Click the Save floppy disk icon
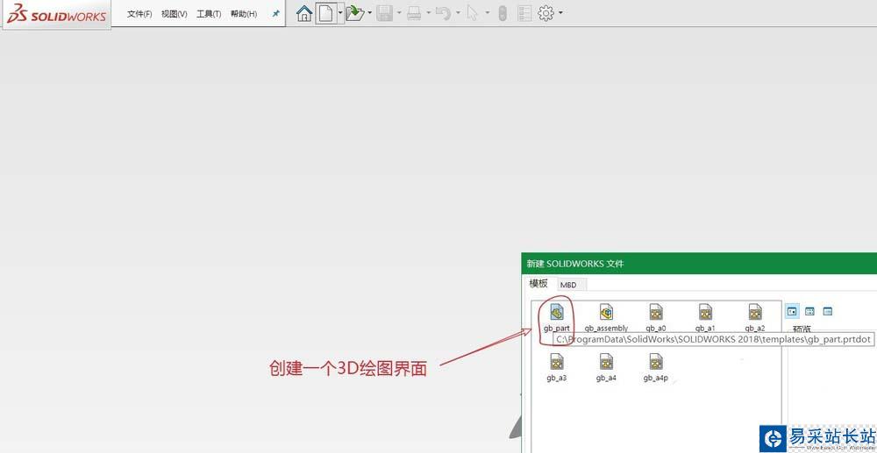Viewport: 877px width, 453px height. pyautogui.click(x=384, y=13)
